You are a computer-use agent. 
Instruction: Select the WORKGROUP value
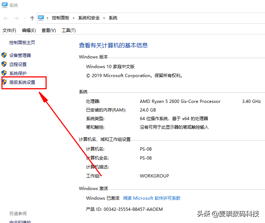[x=154, y=176]
